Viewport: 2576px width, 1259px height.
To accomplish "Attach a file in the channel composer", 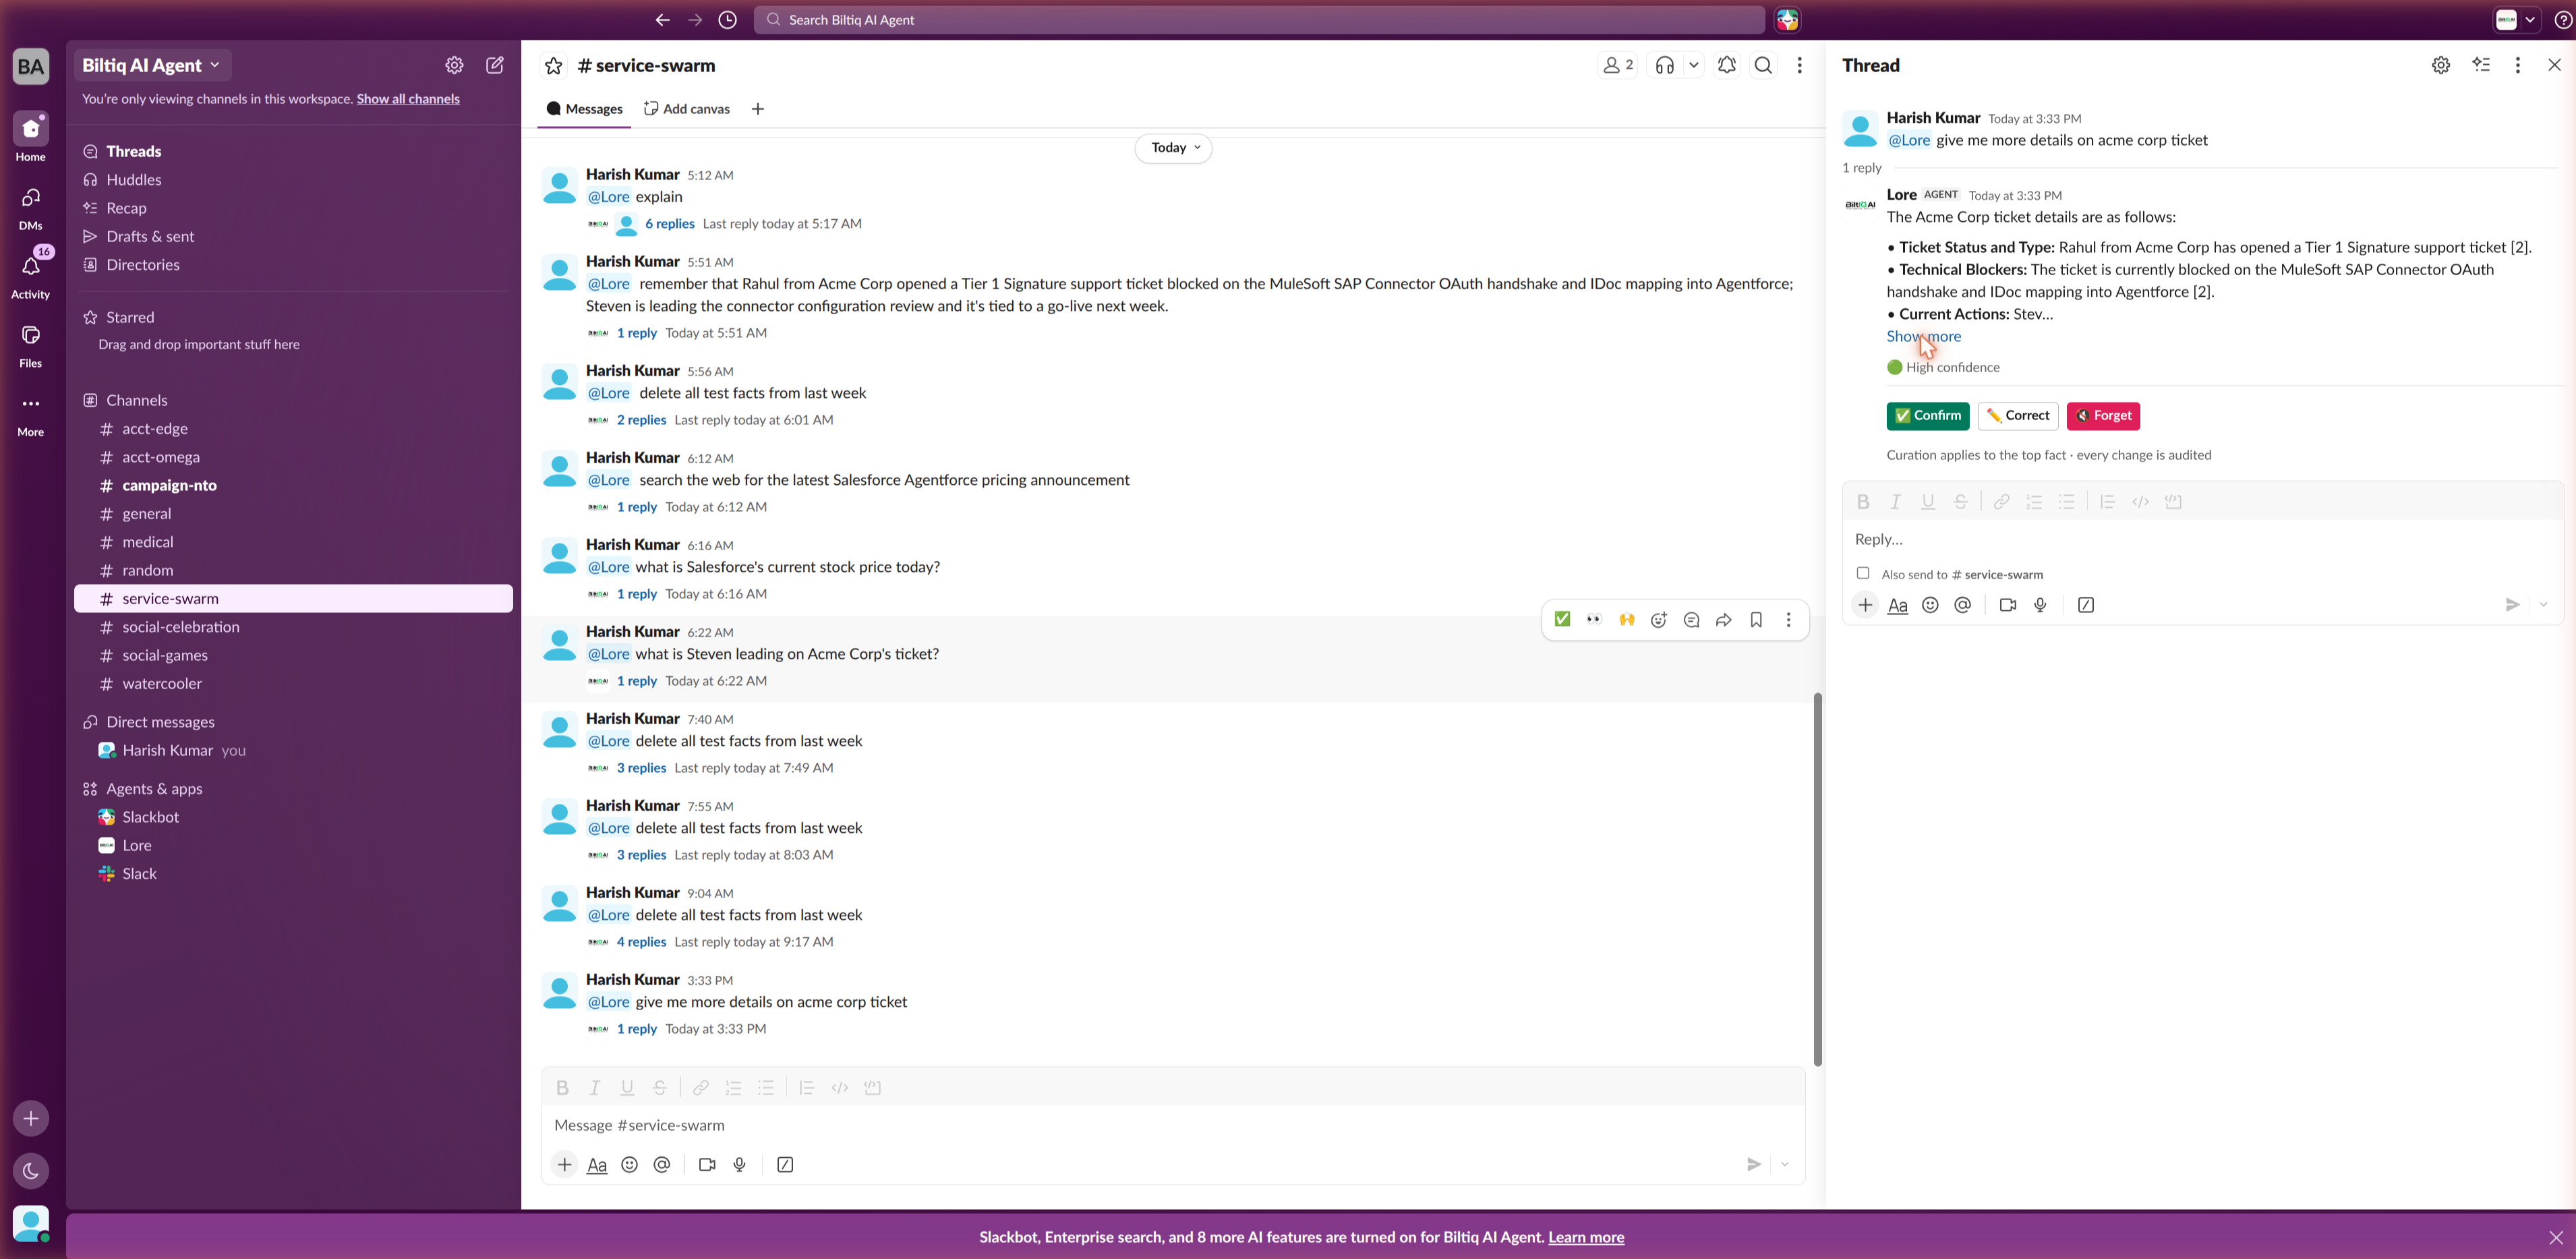I will [565, 1164].
